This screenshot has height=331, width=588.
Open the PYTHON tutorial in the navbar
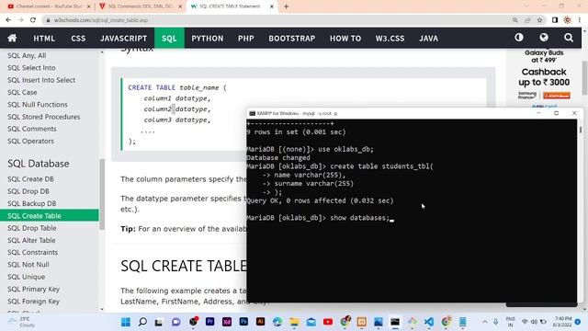[208, 39]
